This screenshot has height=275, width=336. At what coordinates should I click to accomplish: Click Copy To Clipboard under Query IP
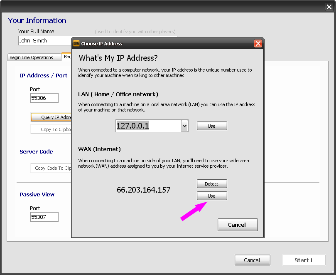(52, 129)
